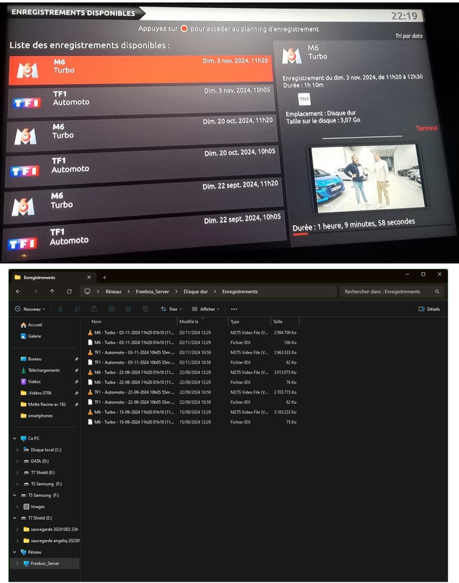The image size is (459, 583).
Task: Click the M6 logo in highlighted recording
Action: [x=27, y=70]
